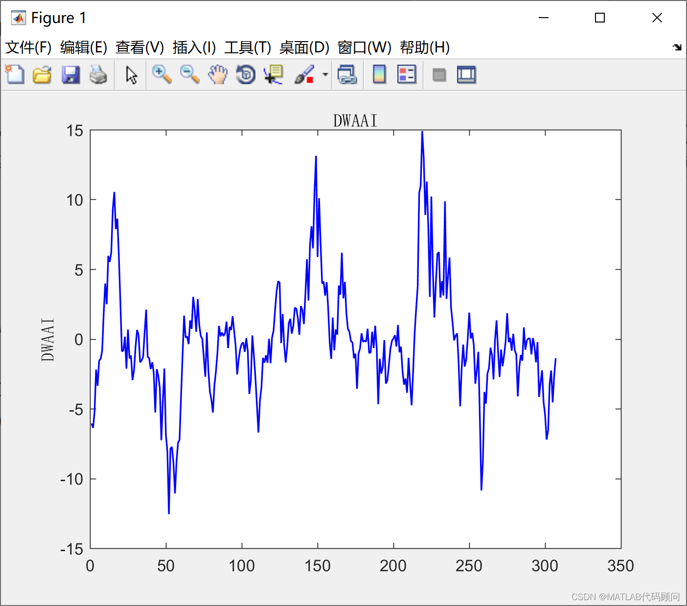The image size is (687, 606).
Task: Open the brush tool dropdown arrow
Action: click(x=324, y=74)
